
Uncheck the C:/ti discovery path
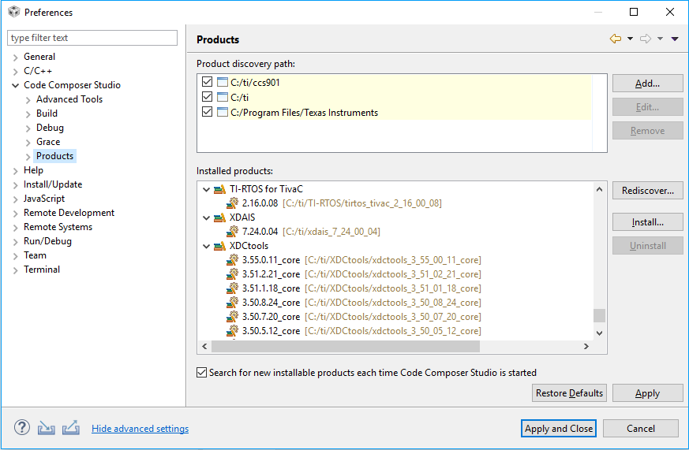(x=207, y=96)
